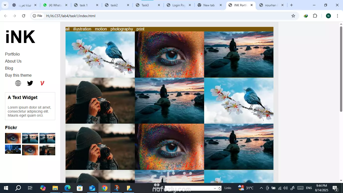Open File Explorer from the taskbar
Viewport: 343px width, 193px height.
click(55, 188)
